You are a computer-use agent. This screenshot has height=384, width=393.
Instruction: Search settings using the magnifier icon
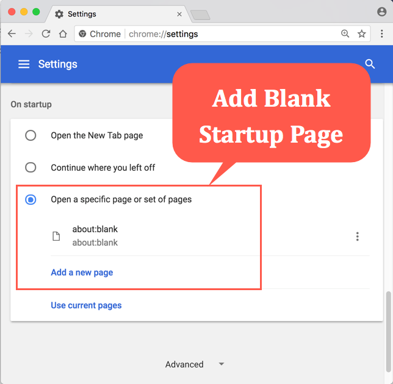click(370, 64)
